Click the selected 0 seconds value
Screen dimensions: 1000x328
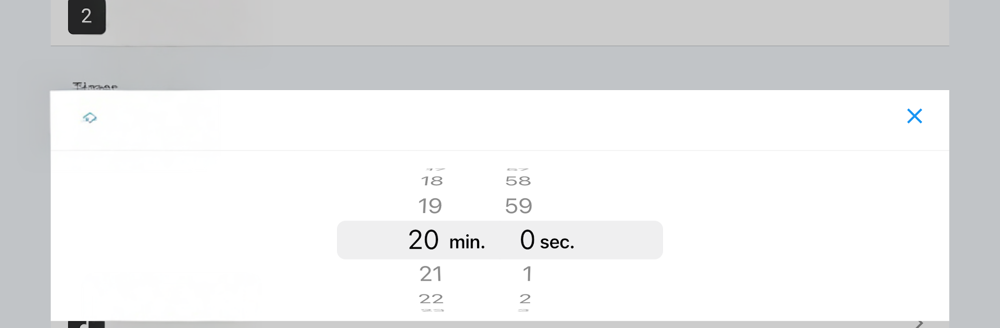(x=527, y=240)
